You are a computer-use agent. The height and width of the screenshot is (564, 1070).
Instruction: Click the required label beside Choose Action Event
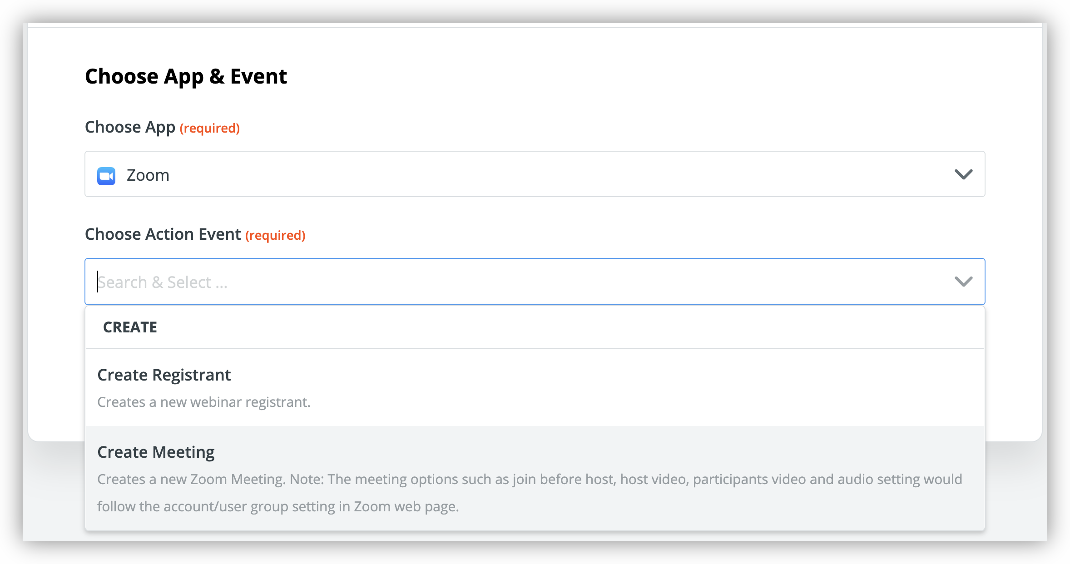(274, 235)
